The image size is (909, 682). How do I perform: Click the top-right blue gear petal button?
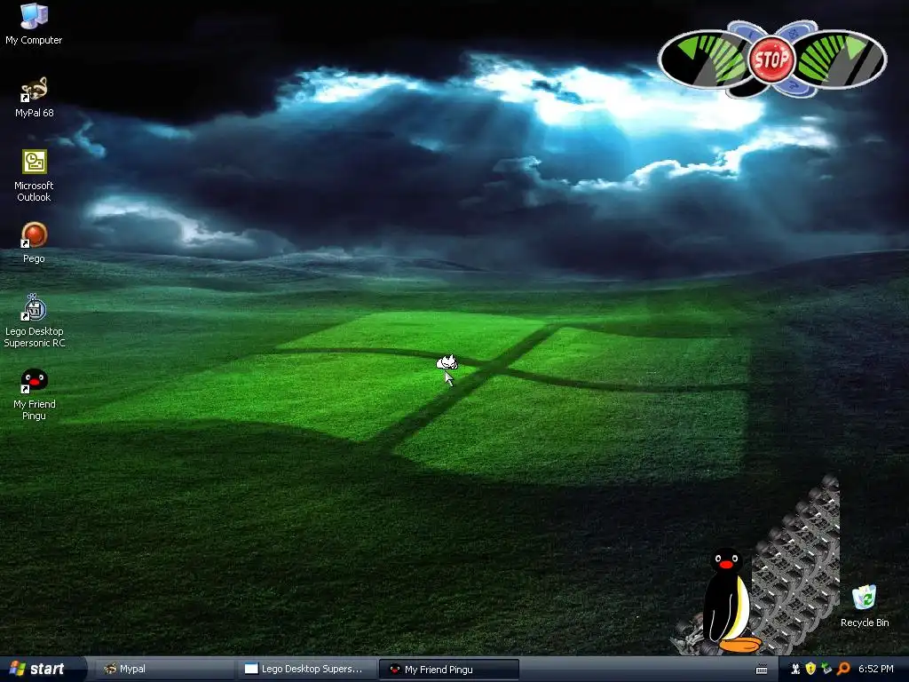(x=798, y=30)
